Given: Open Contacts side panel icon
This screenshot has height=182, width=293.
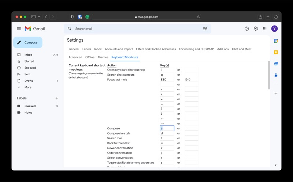Looking at the screenshot, I should [276, 75].
